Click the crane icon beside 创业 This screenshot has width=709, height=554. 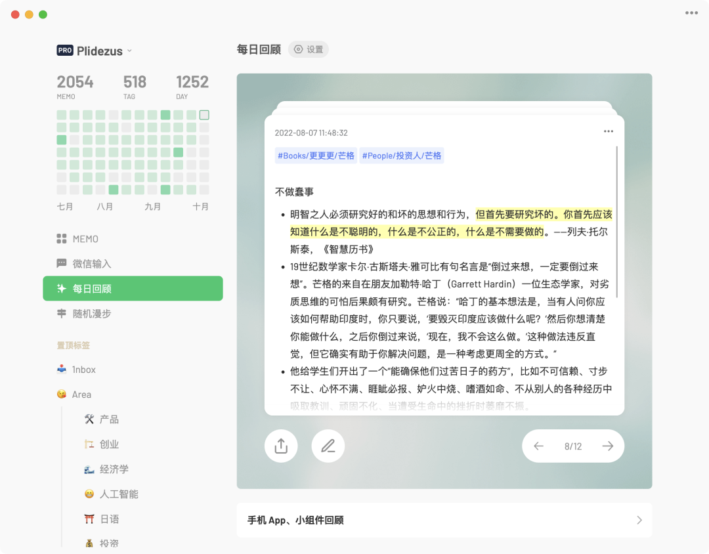(89, 444)
